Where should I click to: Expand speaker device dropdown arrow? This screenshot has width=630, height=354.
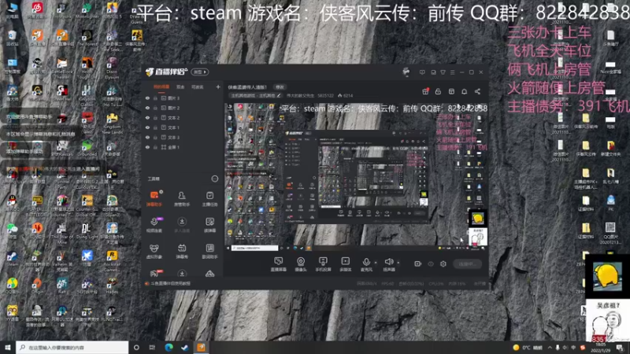(398, 263)
